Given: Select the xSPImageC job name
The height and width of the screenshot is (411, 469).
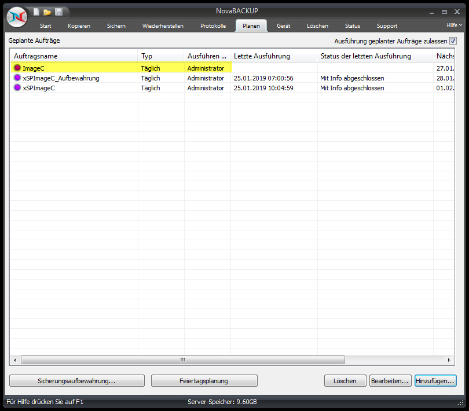Looking at the screenshot, I should [39, 88].
